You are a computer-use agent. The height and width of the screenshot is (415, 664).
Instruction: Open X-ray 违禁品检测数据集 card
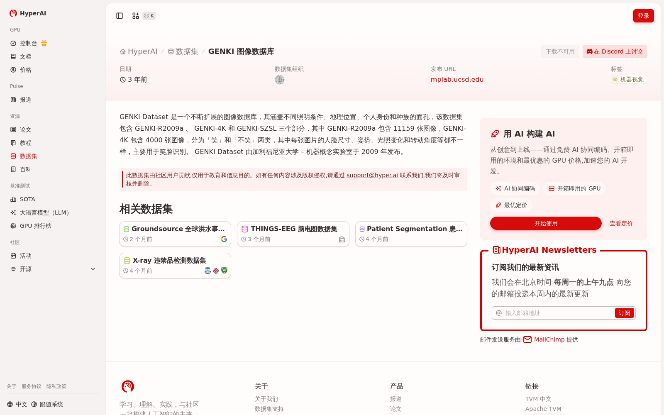click(x=175, y=265)
